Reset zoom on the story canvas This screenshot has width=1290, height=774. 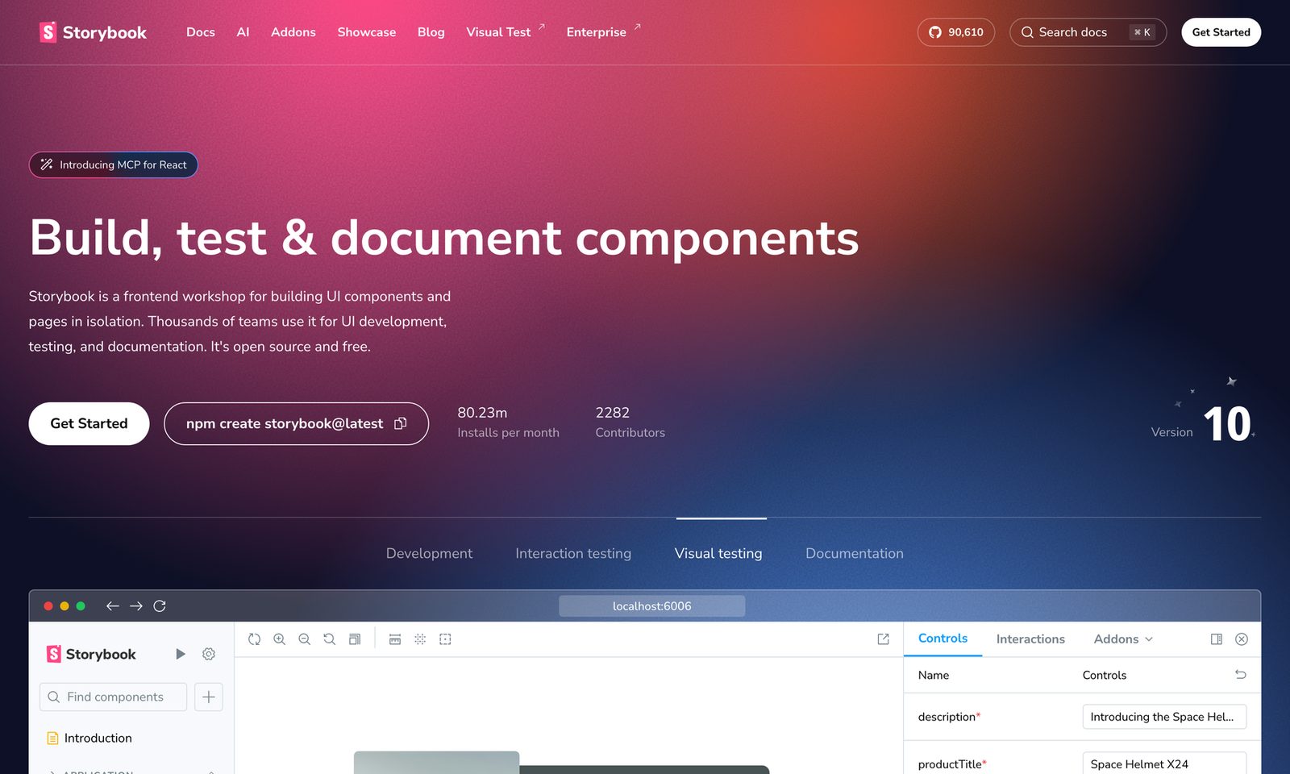point(330,639)
